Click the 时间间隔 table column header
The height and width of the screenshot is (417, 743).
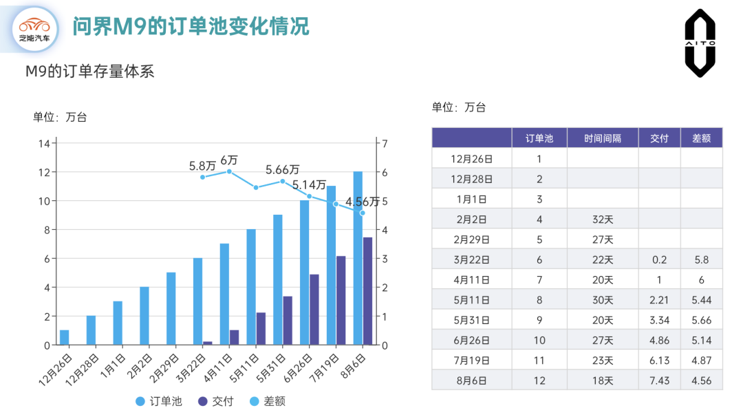(x=602, y=138)
